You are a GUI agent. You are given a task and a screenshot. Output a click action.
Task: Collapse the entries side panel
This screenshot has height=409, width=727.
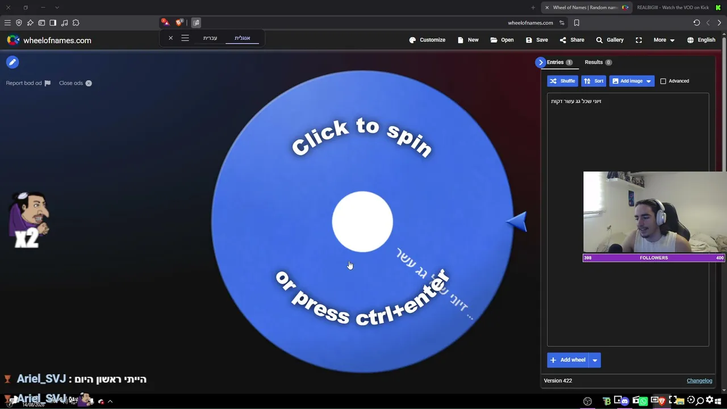pyautogui.click(x=541, y=62)
